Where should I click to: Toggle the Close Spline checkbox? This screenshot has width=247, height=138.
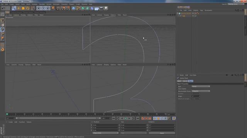(x=192, y=89)
